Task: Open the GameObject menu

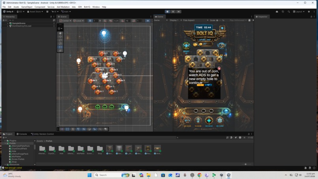Action: [x=27, y=7]
